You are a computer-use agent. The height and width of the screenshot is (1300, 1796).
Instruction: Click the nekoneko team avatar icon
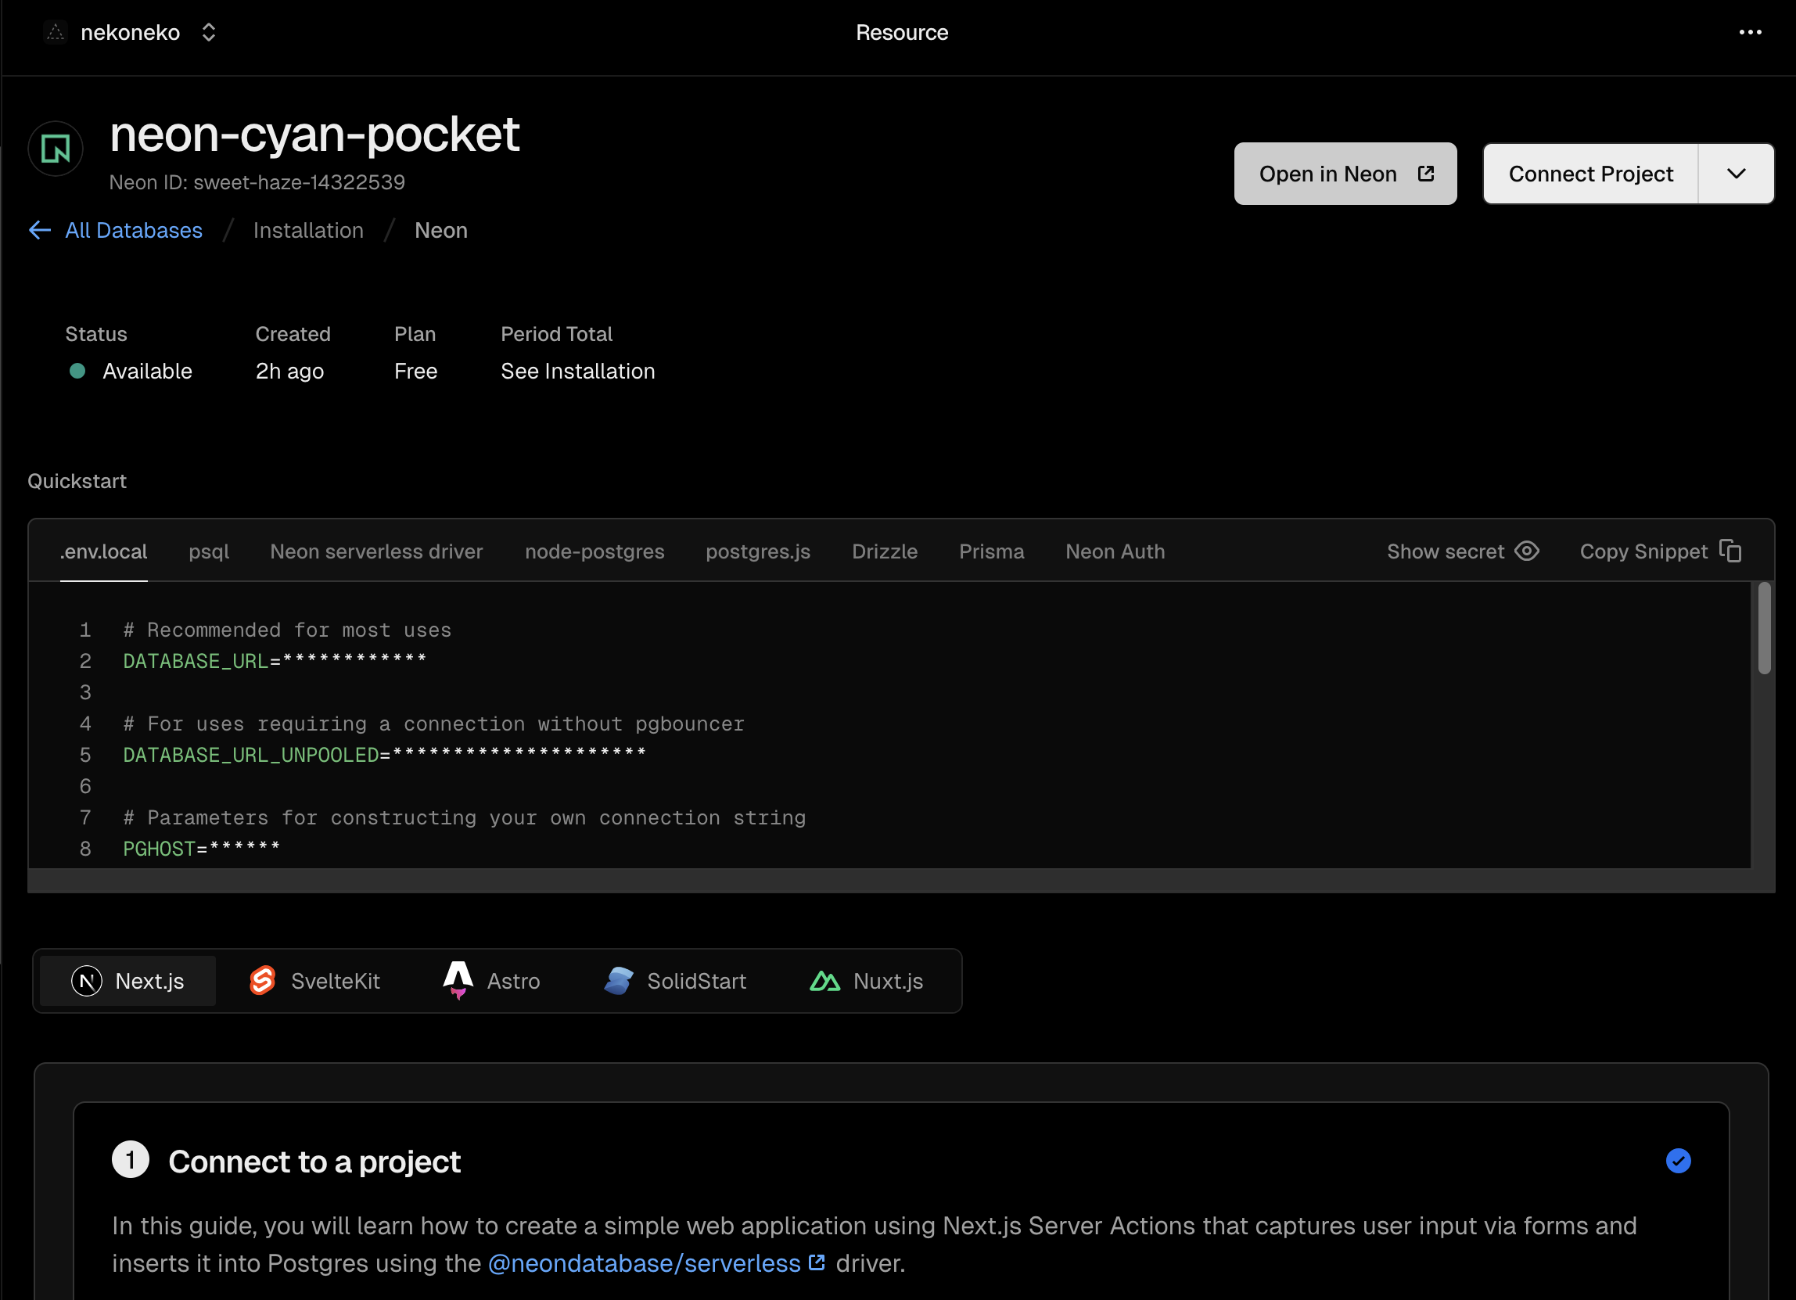(56, 32)
